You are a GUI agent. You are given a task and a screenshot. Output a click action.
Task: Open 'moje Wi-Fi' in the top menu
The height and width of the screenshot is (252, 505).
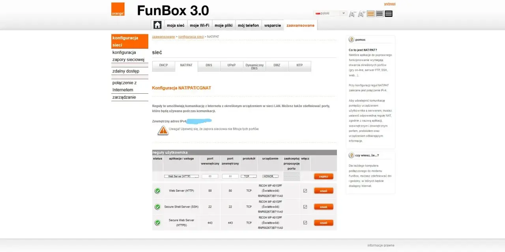point(200,25)
